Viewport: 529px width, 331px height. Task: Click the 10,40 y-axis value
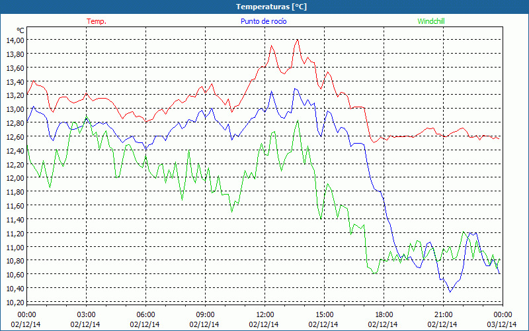pyautogui.click(x=15, y=289)
